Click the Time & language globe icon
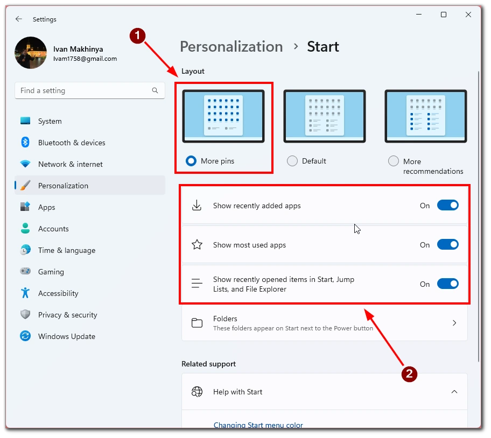 [x=25, y=250]
